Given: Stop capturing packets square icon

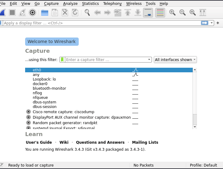Looking at the screenshot, I should click(x=12, y=13).
